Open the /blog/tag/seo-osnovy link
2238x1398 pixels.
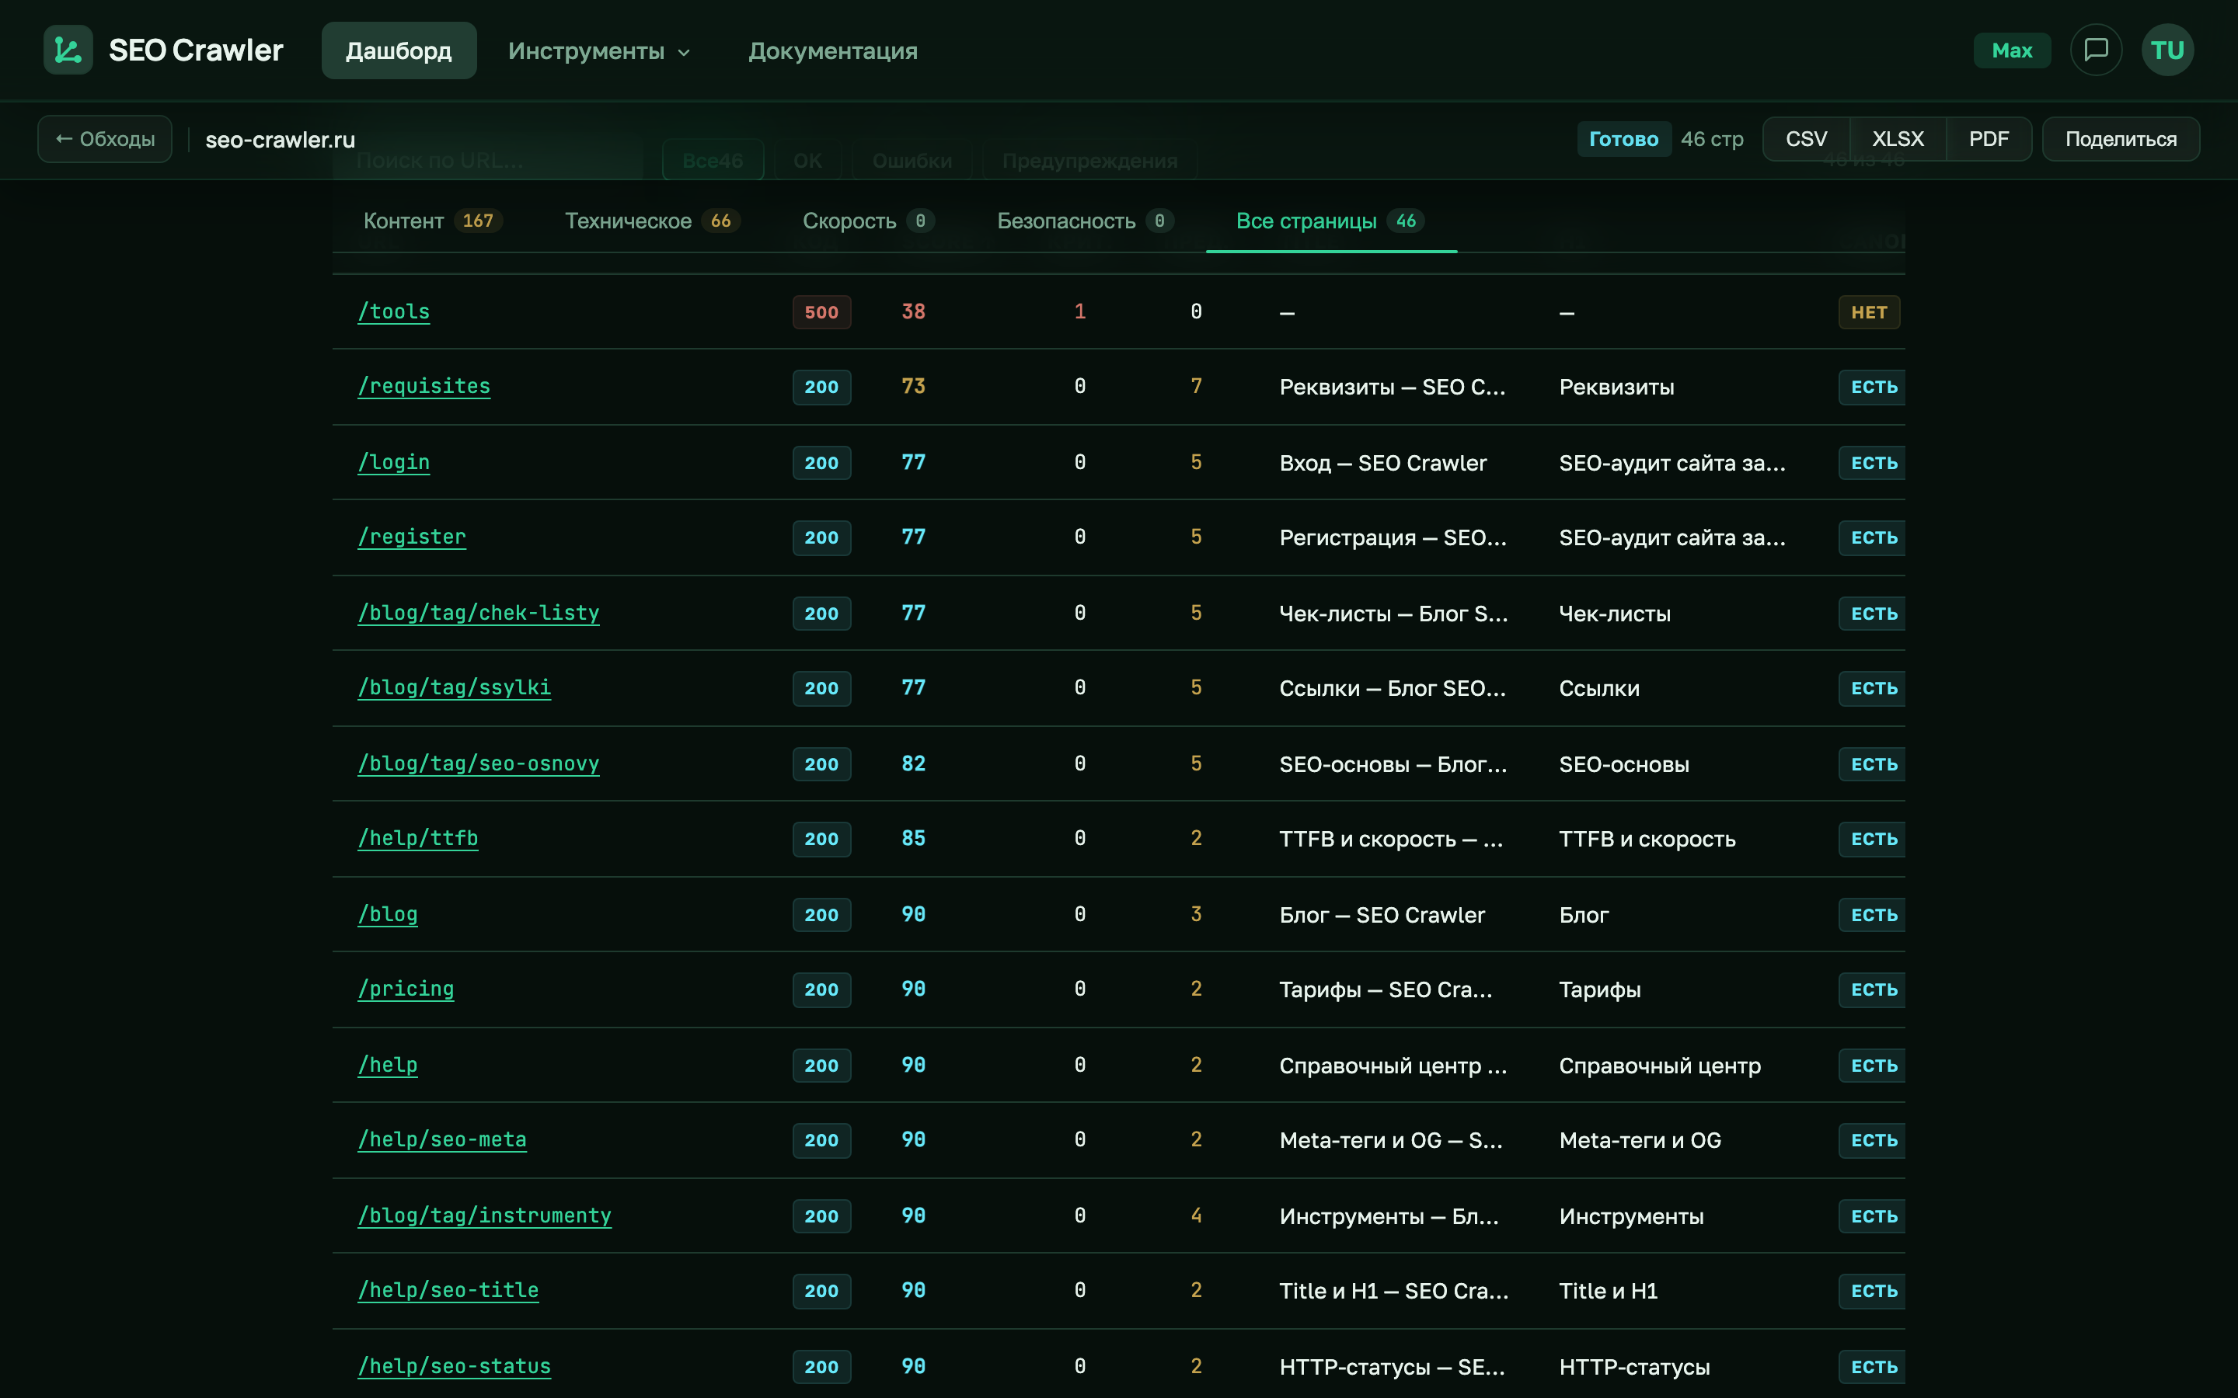(x=479, y=763)
